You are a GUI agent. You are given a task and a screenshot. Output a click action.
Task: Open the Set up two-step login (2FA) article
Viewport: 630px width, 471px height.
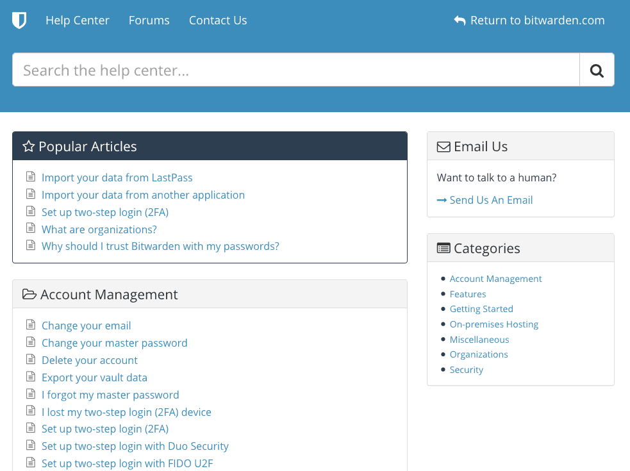coord(104,211)
